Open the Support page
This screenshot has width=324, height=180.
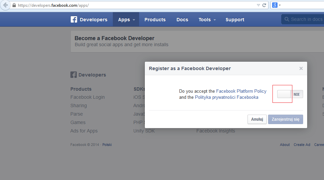[235, 20]
